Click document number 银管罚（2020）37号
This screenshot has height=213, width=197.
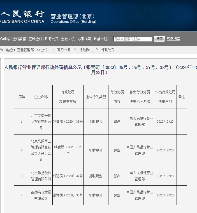[68, 176]
